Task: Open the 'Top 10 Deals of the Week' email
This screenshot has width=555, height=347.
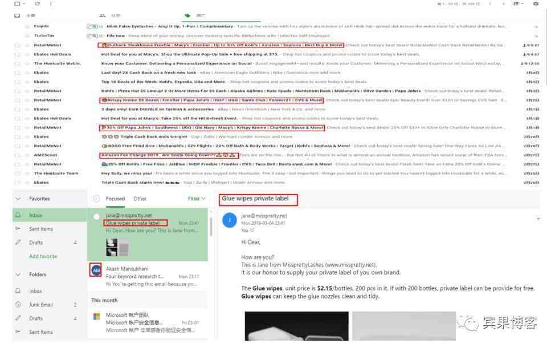Action: [276, 82]
